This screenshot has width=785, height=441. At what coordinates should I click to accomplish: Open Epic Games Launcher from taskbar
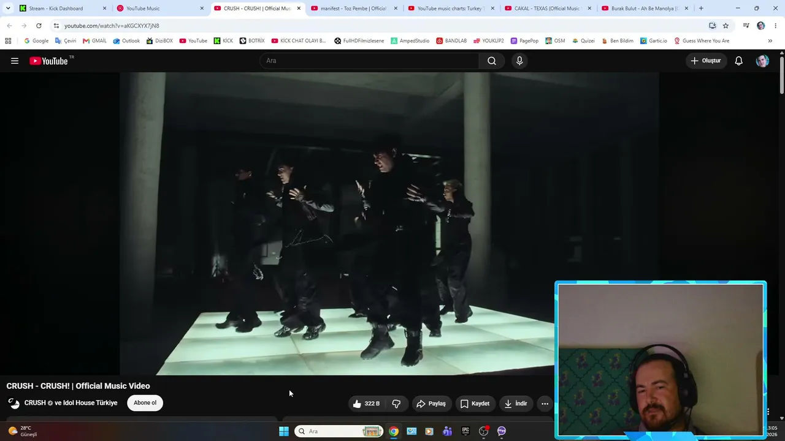pyautogui.click(x=465, y=431)
